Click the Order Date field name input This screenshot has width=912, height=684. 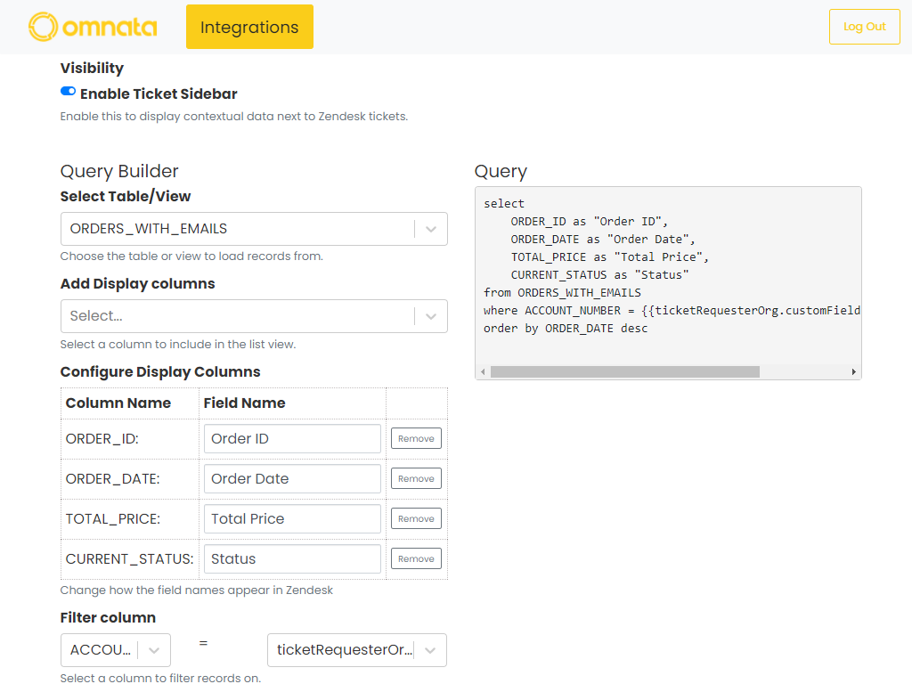tap(292, 479)
